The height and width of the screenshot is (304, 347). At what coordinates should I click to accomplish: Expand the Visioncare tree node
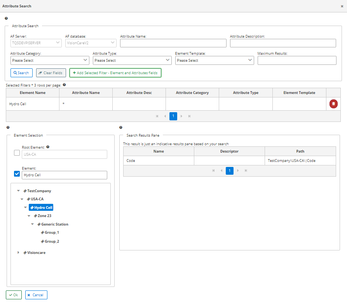point(18,252)
